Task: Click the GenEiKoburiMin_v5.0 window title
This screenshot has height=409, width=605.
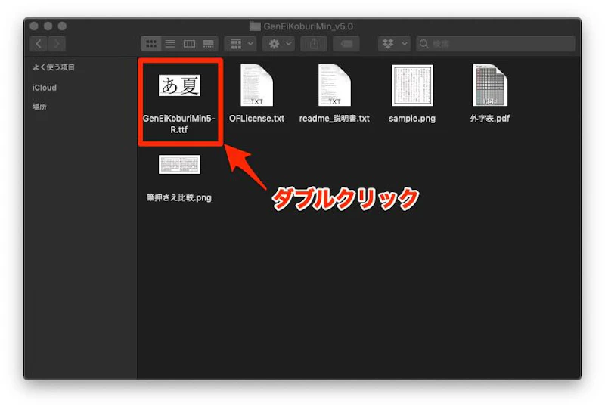Action: (309, 26)
